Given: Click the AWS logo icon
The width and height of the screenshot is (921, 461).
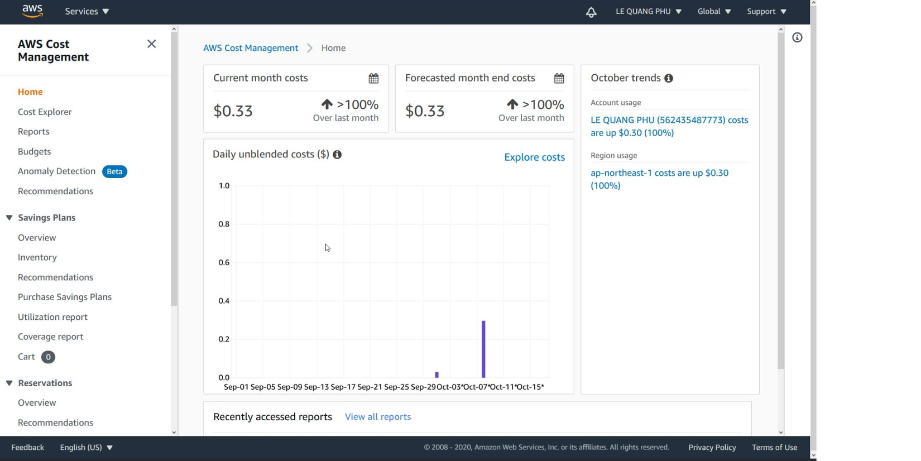Looking at the screenshot, I should click(x=32, y=11).
